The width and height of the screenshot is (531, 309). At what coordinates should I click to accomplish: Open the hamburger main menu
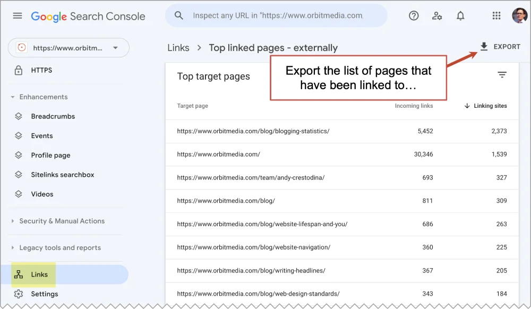tap(18, 15)
